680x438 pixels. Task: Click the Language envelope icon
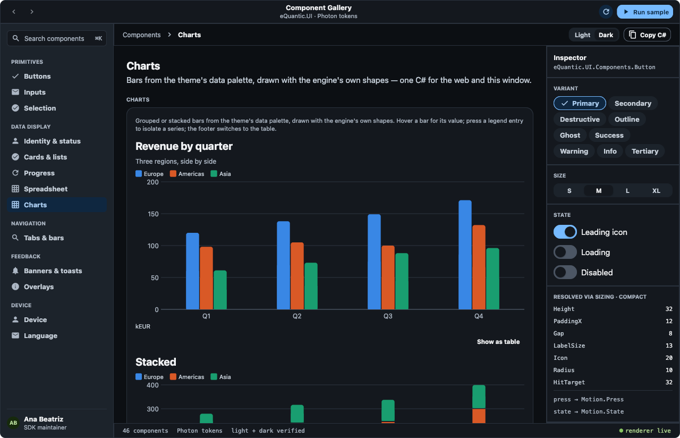click(15, 335)
